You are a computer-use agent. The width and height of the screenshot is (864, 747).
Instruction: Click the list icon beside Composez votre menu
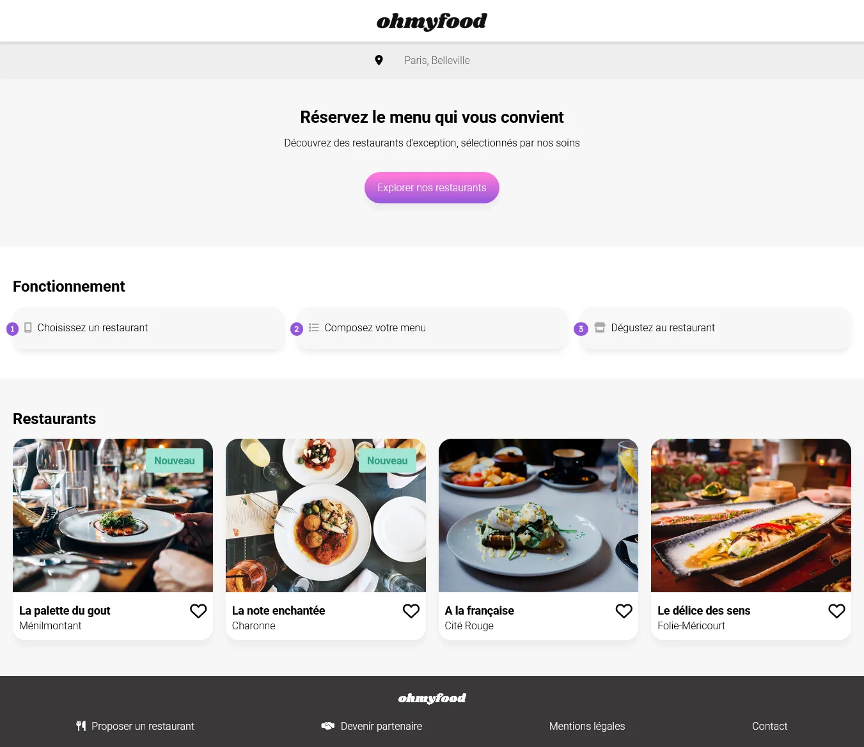[x=314, y=327]
